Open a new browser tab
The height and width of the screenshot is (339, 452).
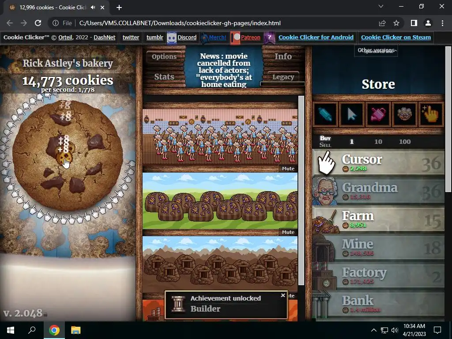click(x=119, y=8)
